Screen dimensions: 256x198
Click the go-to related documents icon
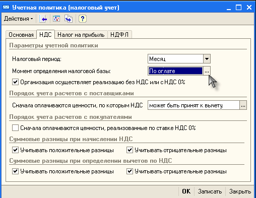point(69,19)
